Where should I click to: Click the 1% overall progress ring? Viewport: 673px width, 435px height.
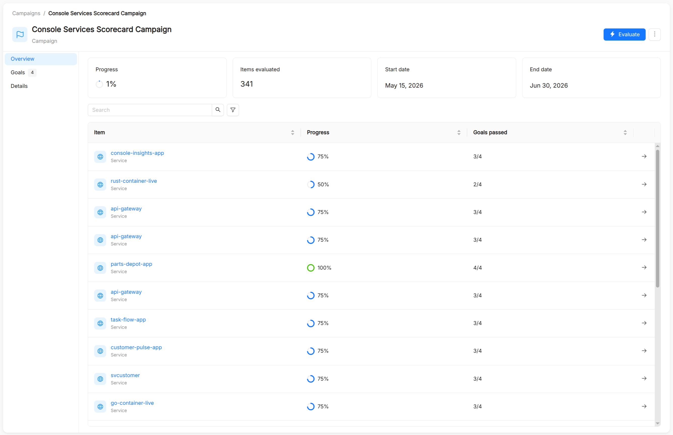pos(99,84)
